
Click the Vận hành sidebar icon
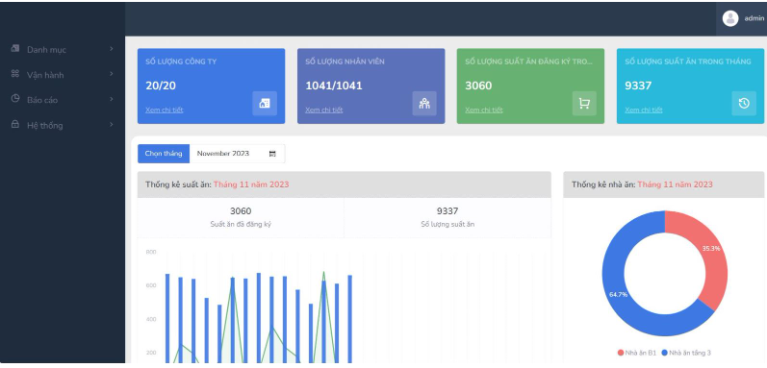tap(15, 74)
